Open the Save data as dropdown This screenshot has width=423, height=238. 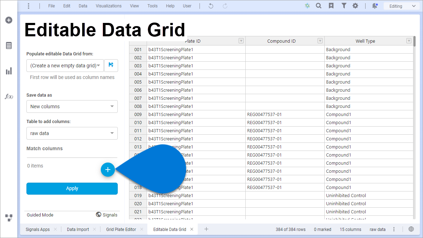(72, 106)
